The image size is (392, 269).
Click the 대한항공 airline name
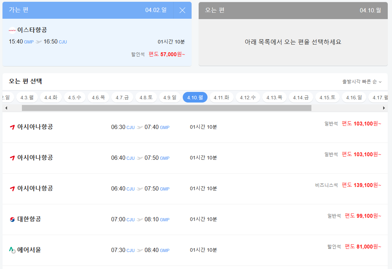(x=29, y=219)
